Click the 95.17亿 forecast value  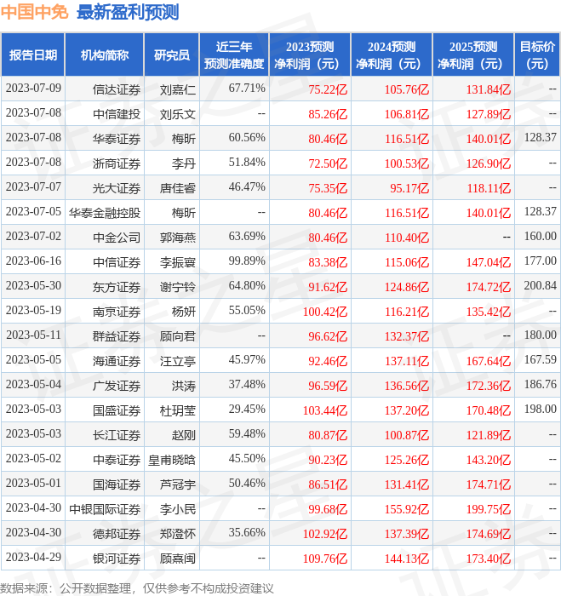pos(409,188)
